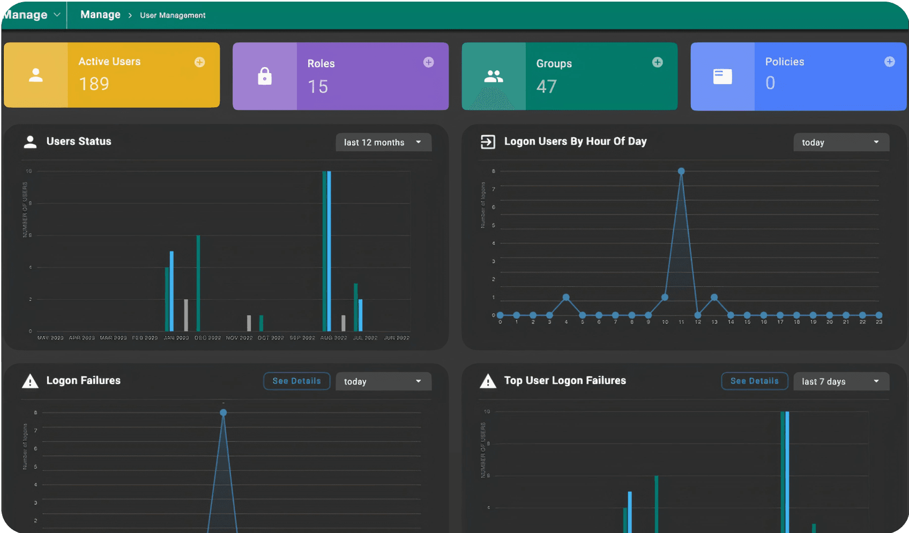Add a new group with plus icon
Viewport: 909px width, 533px height.
(657, 62)
